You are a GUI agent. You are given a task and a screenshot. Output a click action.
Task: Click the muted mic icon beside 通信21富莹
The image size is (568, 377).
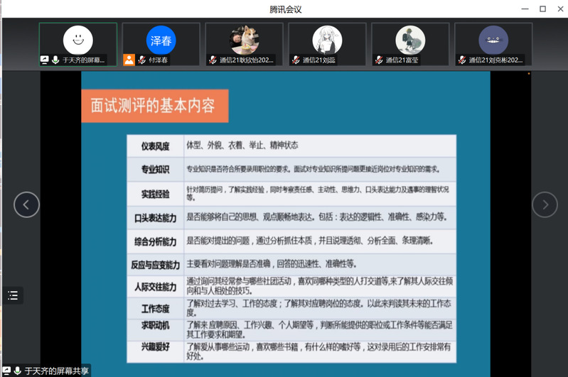coord(379,60)
